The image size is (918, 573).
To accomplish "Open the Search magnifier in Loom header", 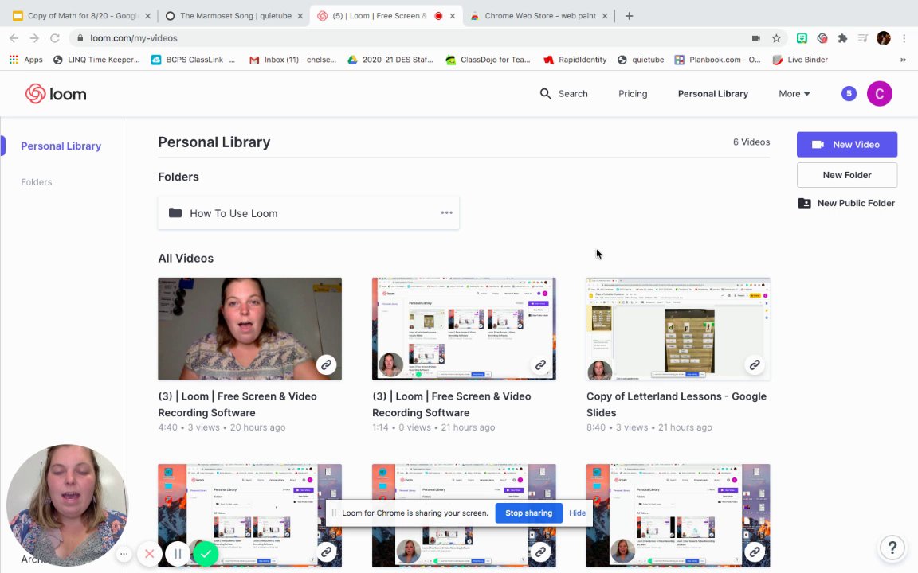I will (545, 94).
